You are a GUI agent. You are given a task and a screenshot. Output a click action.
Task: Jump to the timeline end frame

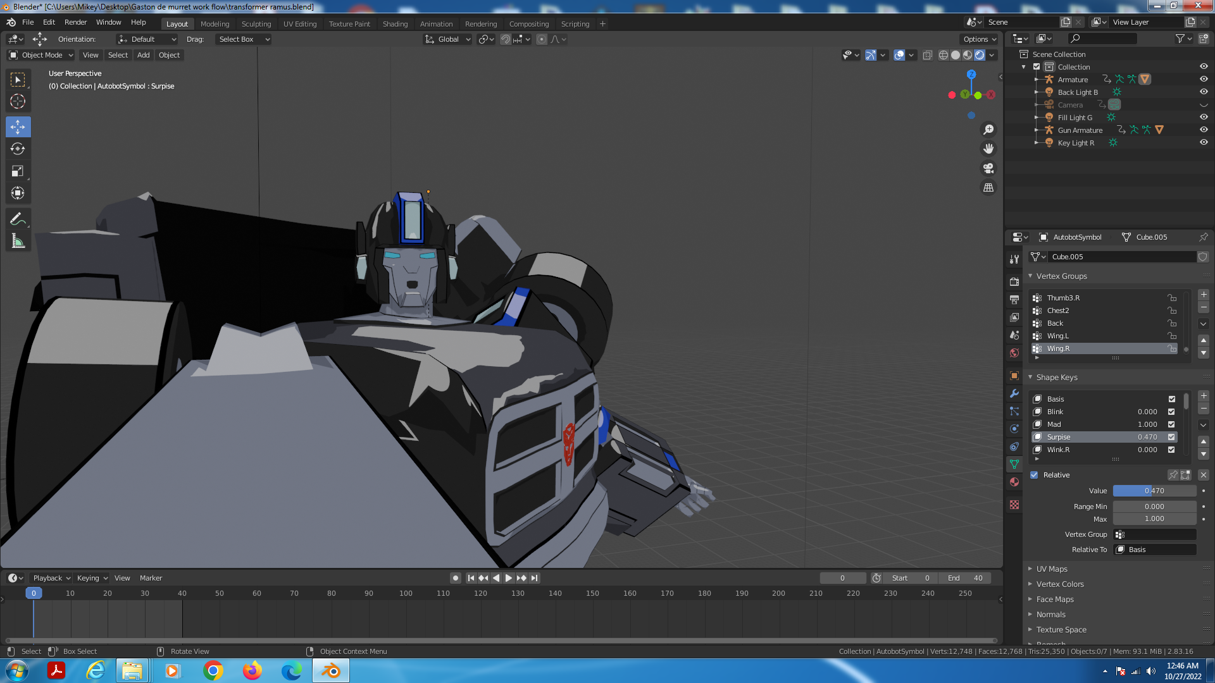534,578
